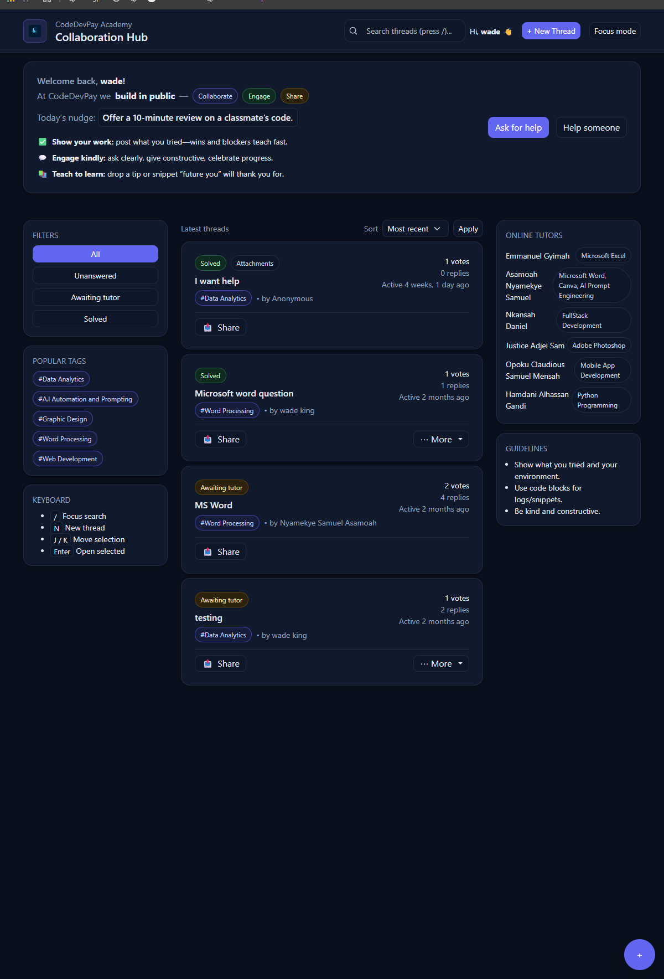Click the Adobe Photoshop skill badge

tap(599, 346)
